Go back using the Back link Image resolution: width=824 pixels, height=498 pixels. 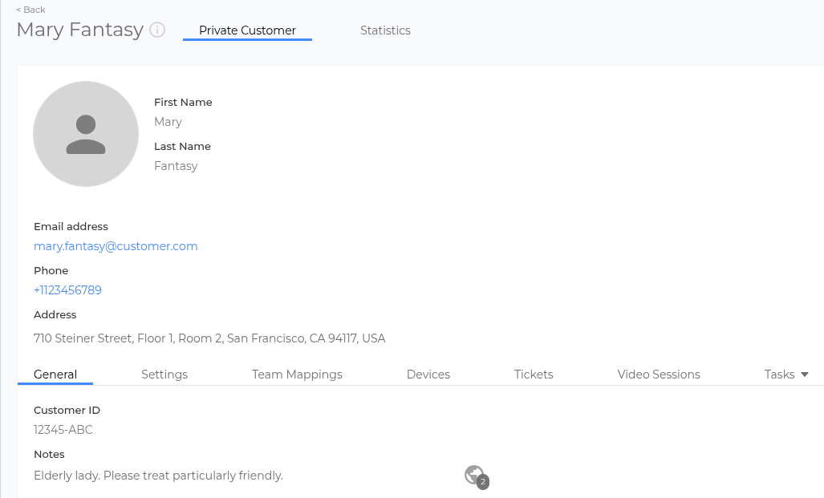31,10
